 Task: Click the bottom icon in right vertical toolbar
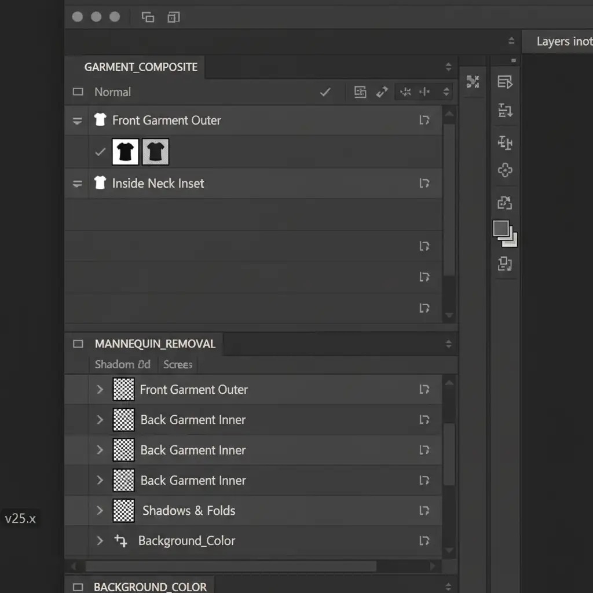click(x=505, y=264)
